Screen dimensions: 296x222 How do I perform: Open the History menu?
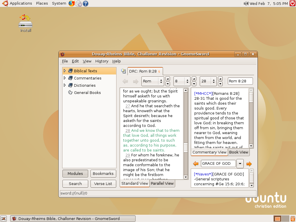(102, 61)
